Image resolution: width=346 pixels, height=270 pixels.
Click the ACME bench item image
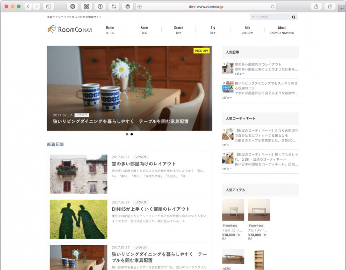click(233, 256)
